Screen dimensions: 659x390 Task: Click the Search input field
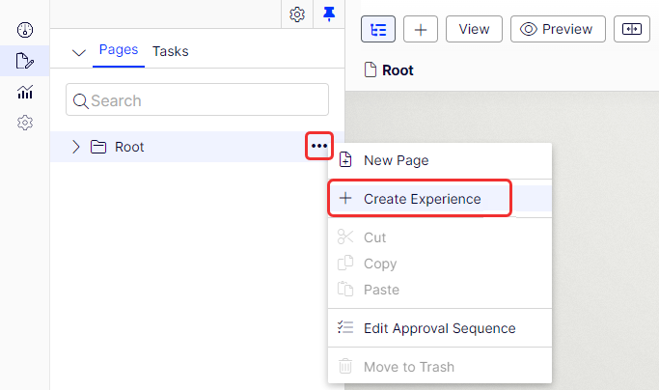(197, 99)
